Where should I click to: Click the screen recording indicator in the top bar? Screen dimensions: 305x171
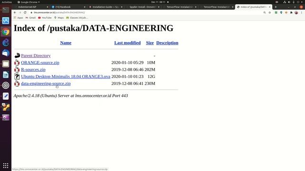[277, 2]
